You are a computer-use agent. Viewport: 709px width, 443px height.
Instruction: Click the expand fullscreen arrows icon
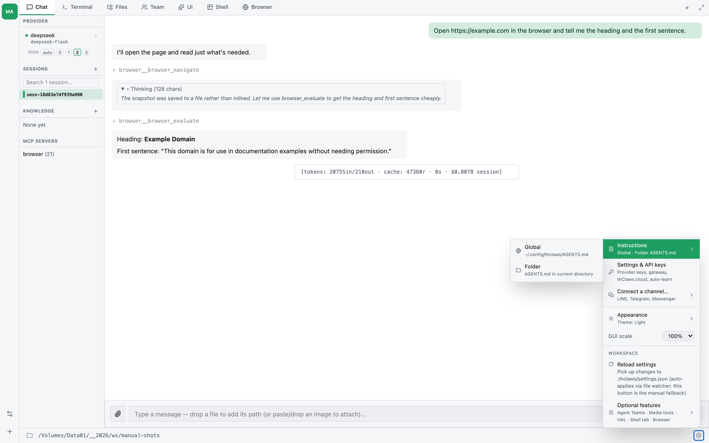pos(701,8)
